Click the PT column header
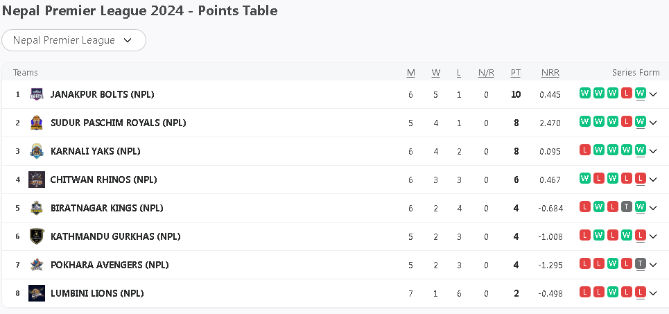669x314 pixels. 516,73
